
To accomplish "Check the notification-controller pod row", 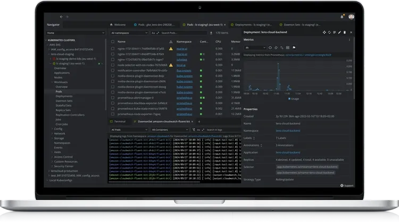I will 112,70.
